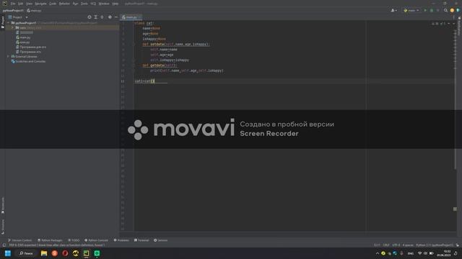Image resolution: width=462 pixels, height=259 pixels.
Task: Open the Python Packages tool window
Action: coord(50,240)
